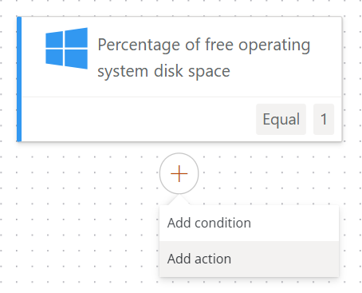Open the operating system disk space condition
362x293 pixels.
tap(179, 79)
